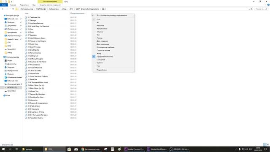The width and height of the screenshot is (270, 152).
Task: Open the Главная ribbon tab
Action: 13,5
